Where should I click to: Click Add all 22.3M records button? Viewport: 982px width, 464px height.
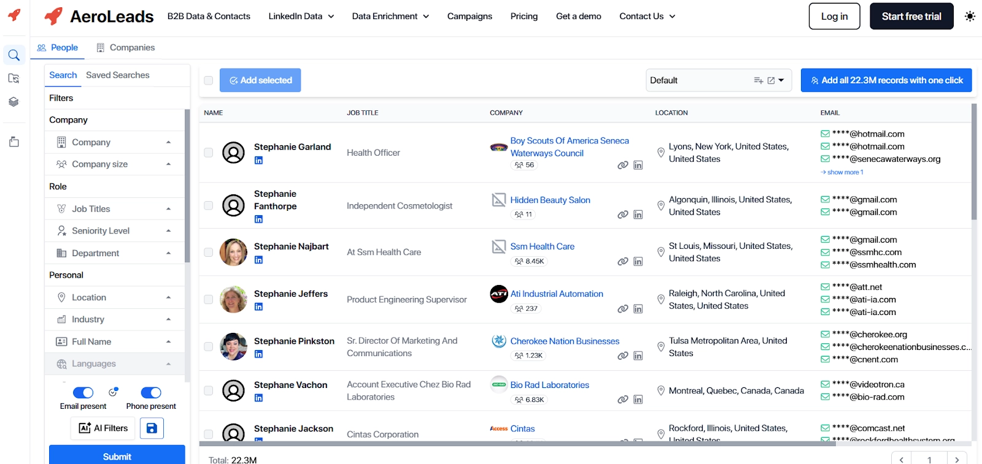886,80
